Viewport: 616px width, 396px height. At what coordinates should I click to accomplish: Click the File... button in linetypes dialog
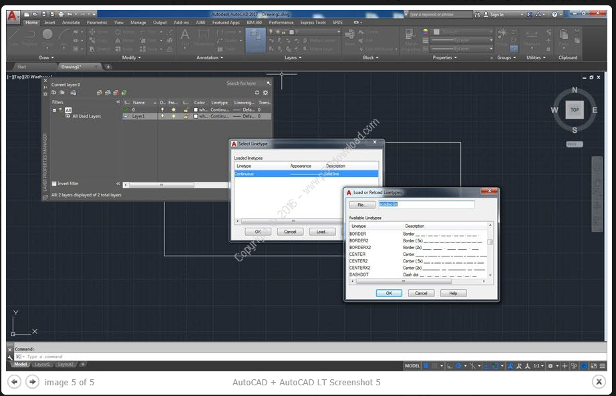point(362,205)
